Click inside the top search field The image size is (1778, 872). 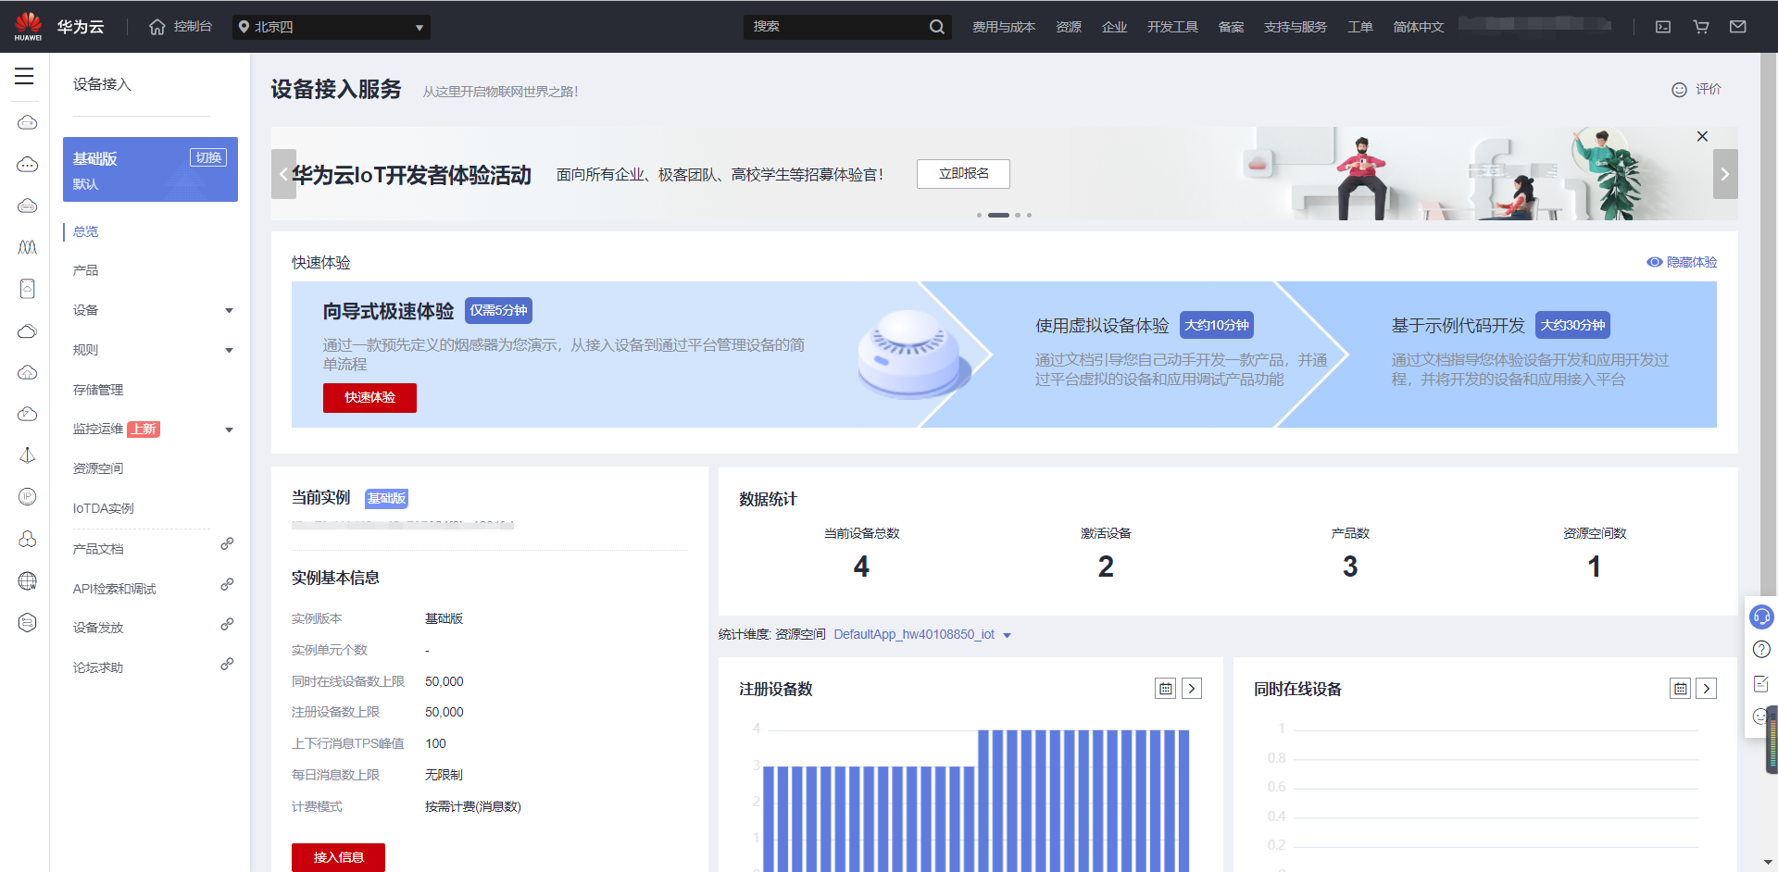[838, 27]
